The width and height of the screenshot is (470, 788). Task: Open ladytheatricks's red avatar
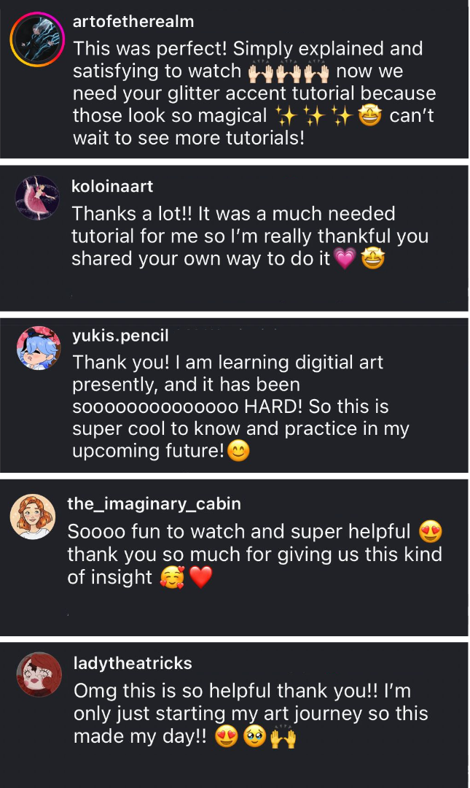[x=39, y=674]
